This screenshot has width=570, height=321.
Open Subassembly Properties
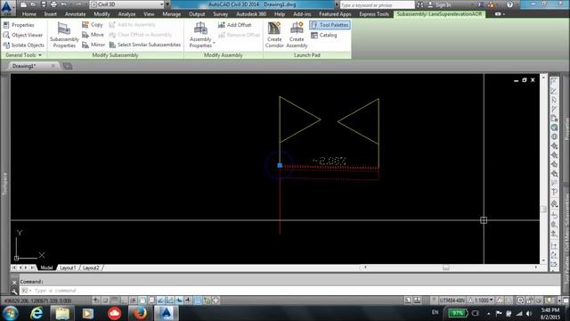[x=64, y=35]
